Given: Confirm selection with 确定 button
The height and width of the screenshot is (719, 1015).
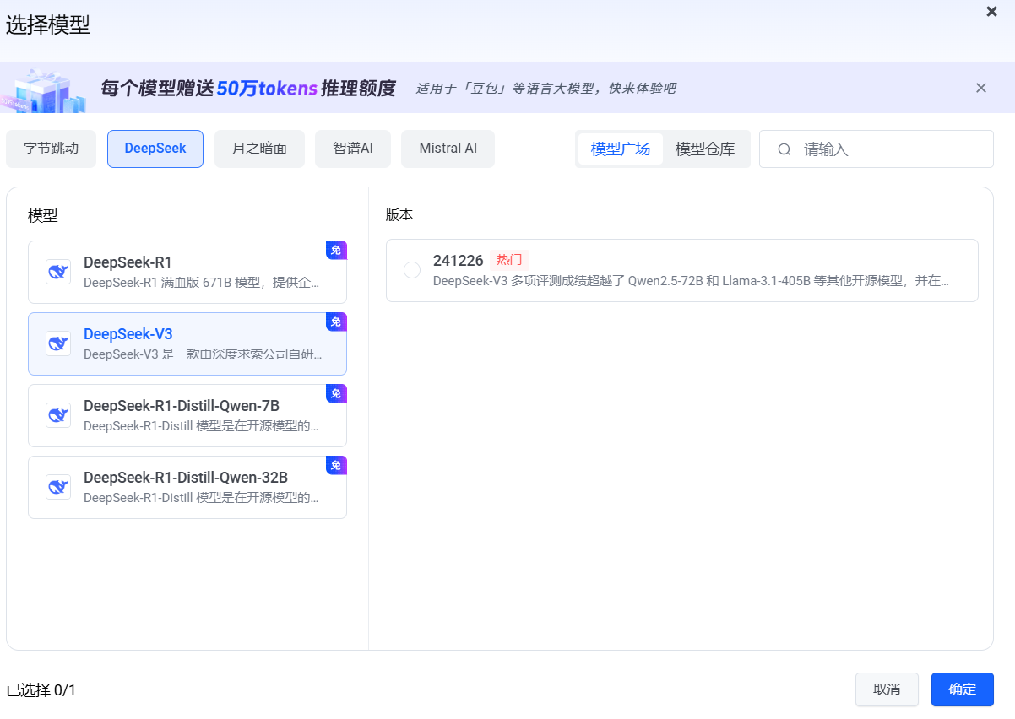Looking at the screenshot, I should tap(963, 689).
